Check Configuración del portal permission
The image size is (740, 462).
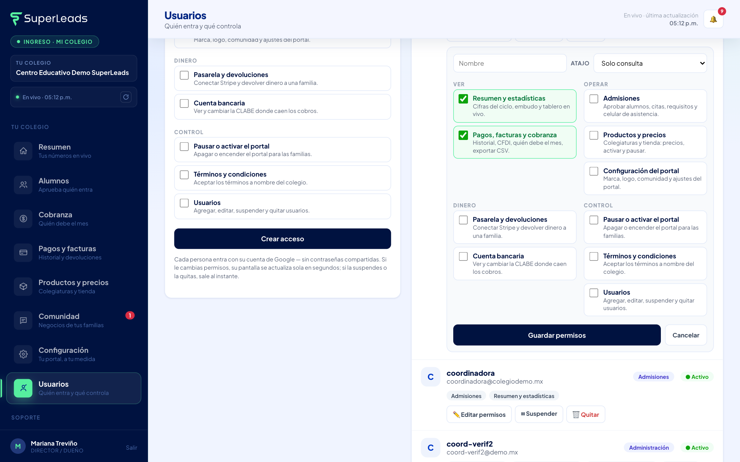coord(594,171)
